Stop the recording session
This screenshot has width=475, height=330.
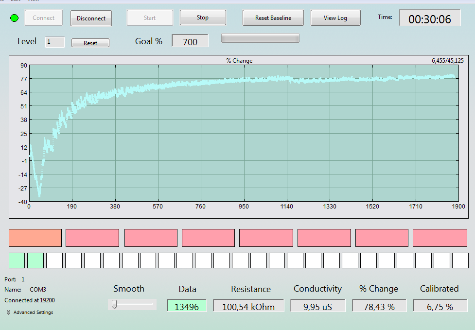click(x=203, y=17)
